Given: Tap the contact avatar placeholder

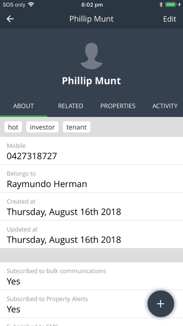Looking at the screenshot, I should 91,56.
